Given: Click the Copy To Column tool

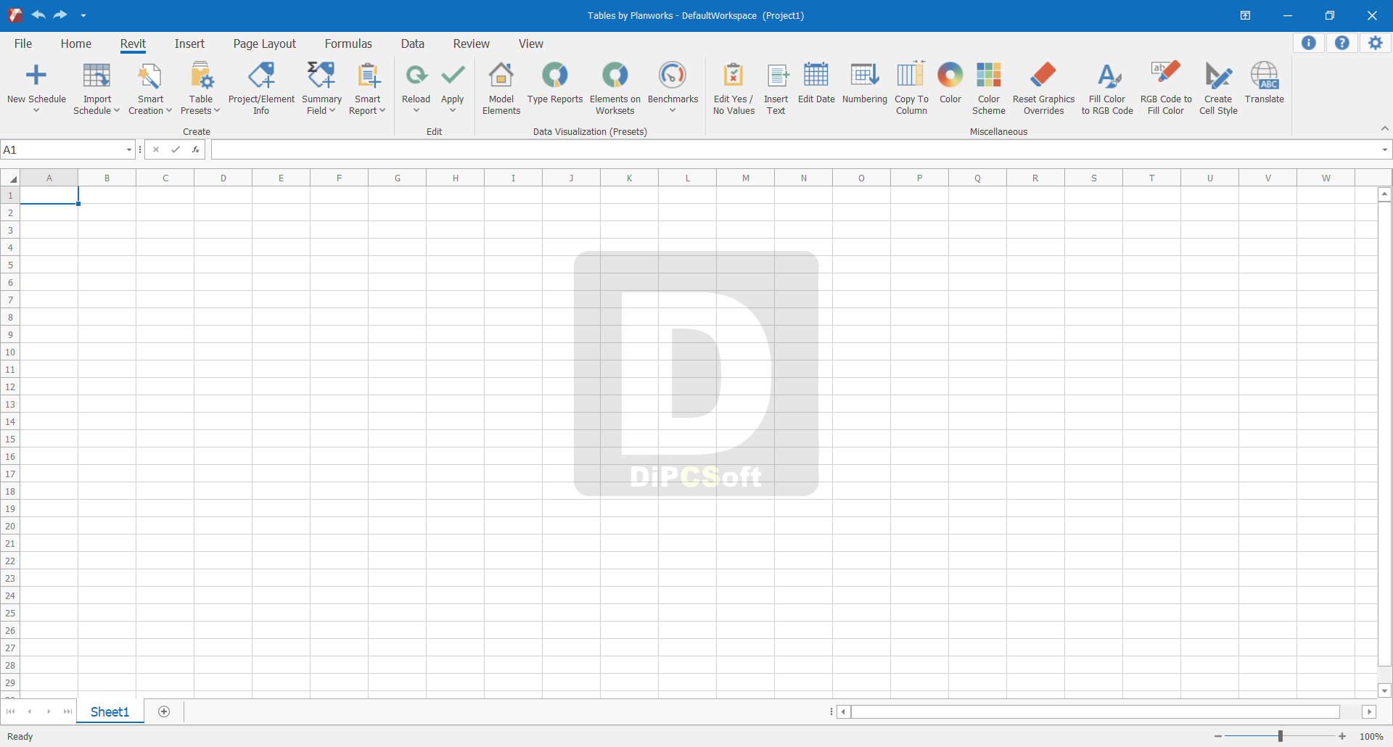Looking at the screenshot, I should pos(911,88).
